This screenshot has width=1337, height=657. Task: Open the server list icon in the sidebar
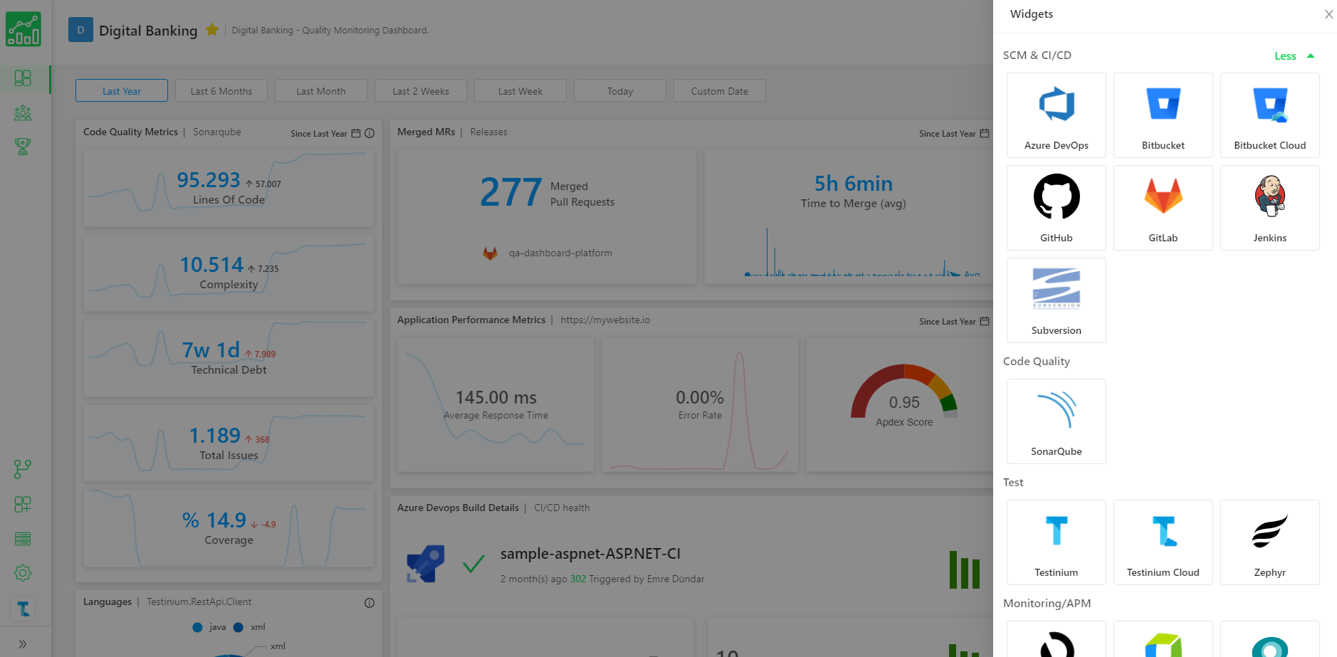click(x=23, y=539)
